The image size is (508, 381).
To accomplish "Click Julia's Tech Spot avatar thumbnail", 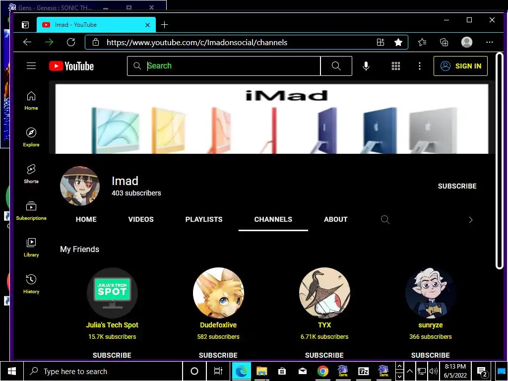I will point(112,293).
